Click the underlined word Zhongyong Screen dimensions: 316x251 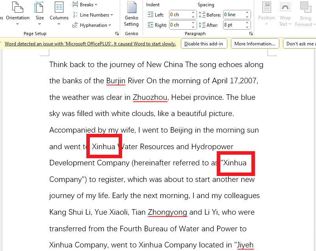tap(167, 212)
